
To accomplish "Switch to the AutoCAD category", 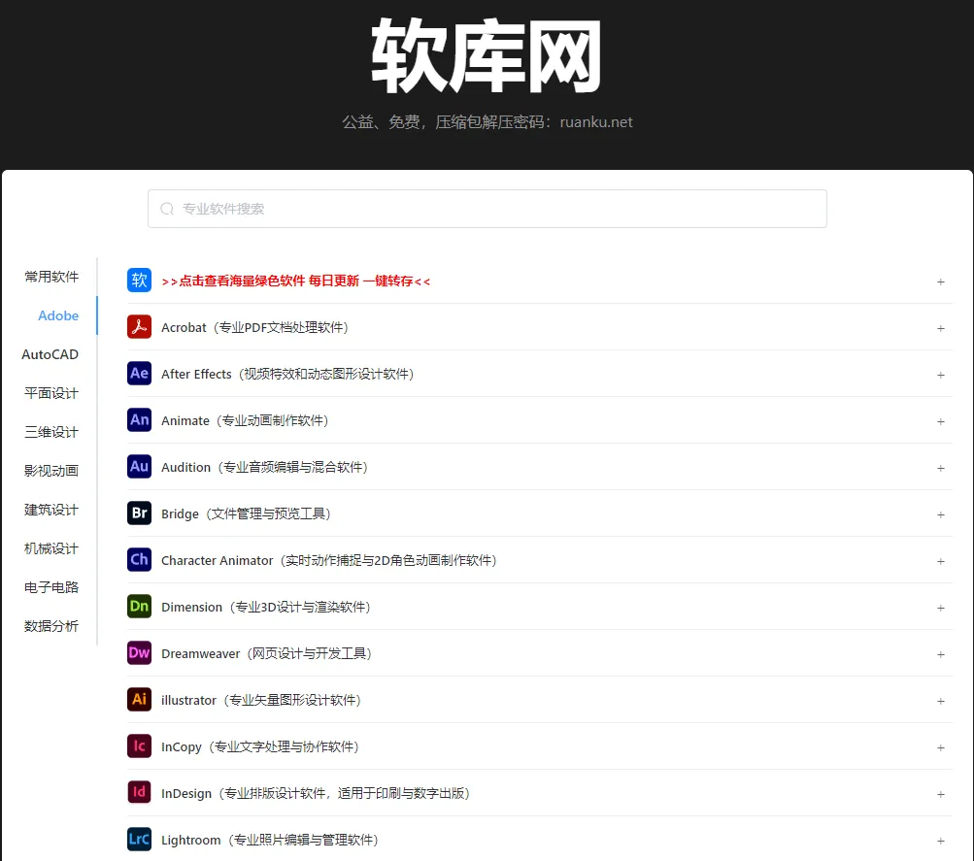I will [50, 354].
